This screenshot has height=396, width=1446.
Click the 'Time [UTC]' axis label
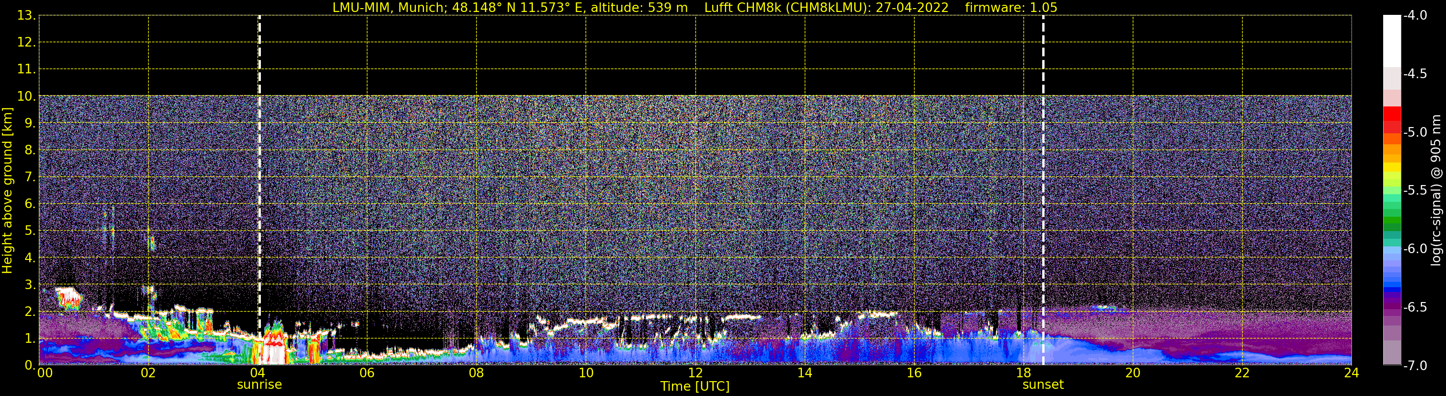pyautogui.click(x=695, y=386)
